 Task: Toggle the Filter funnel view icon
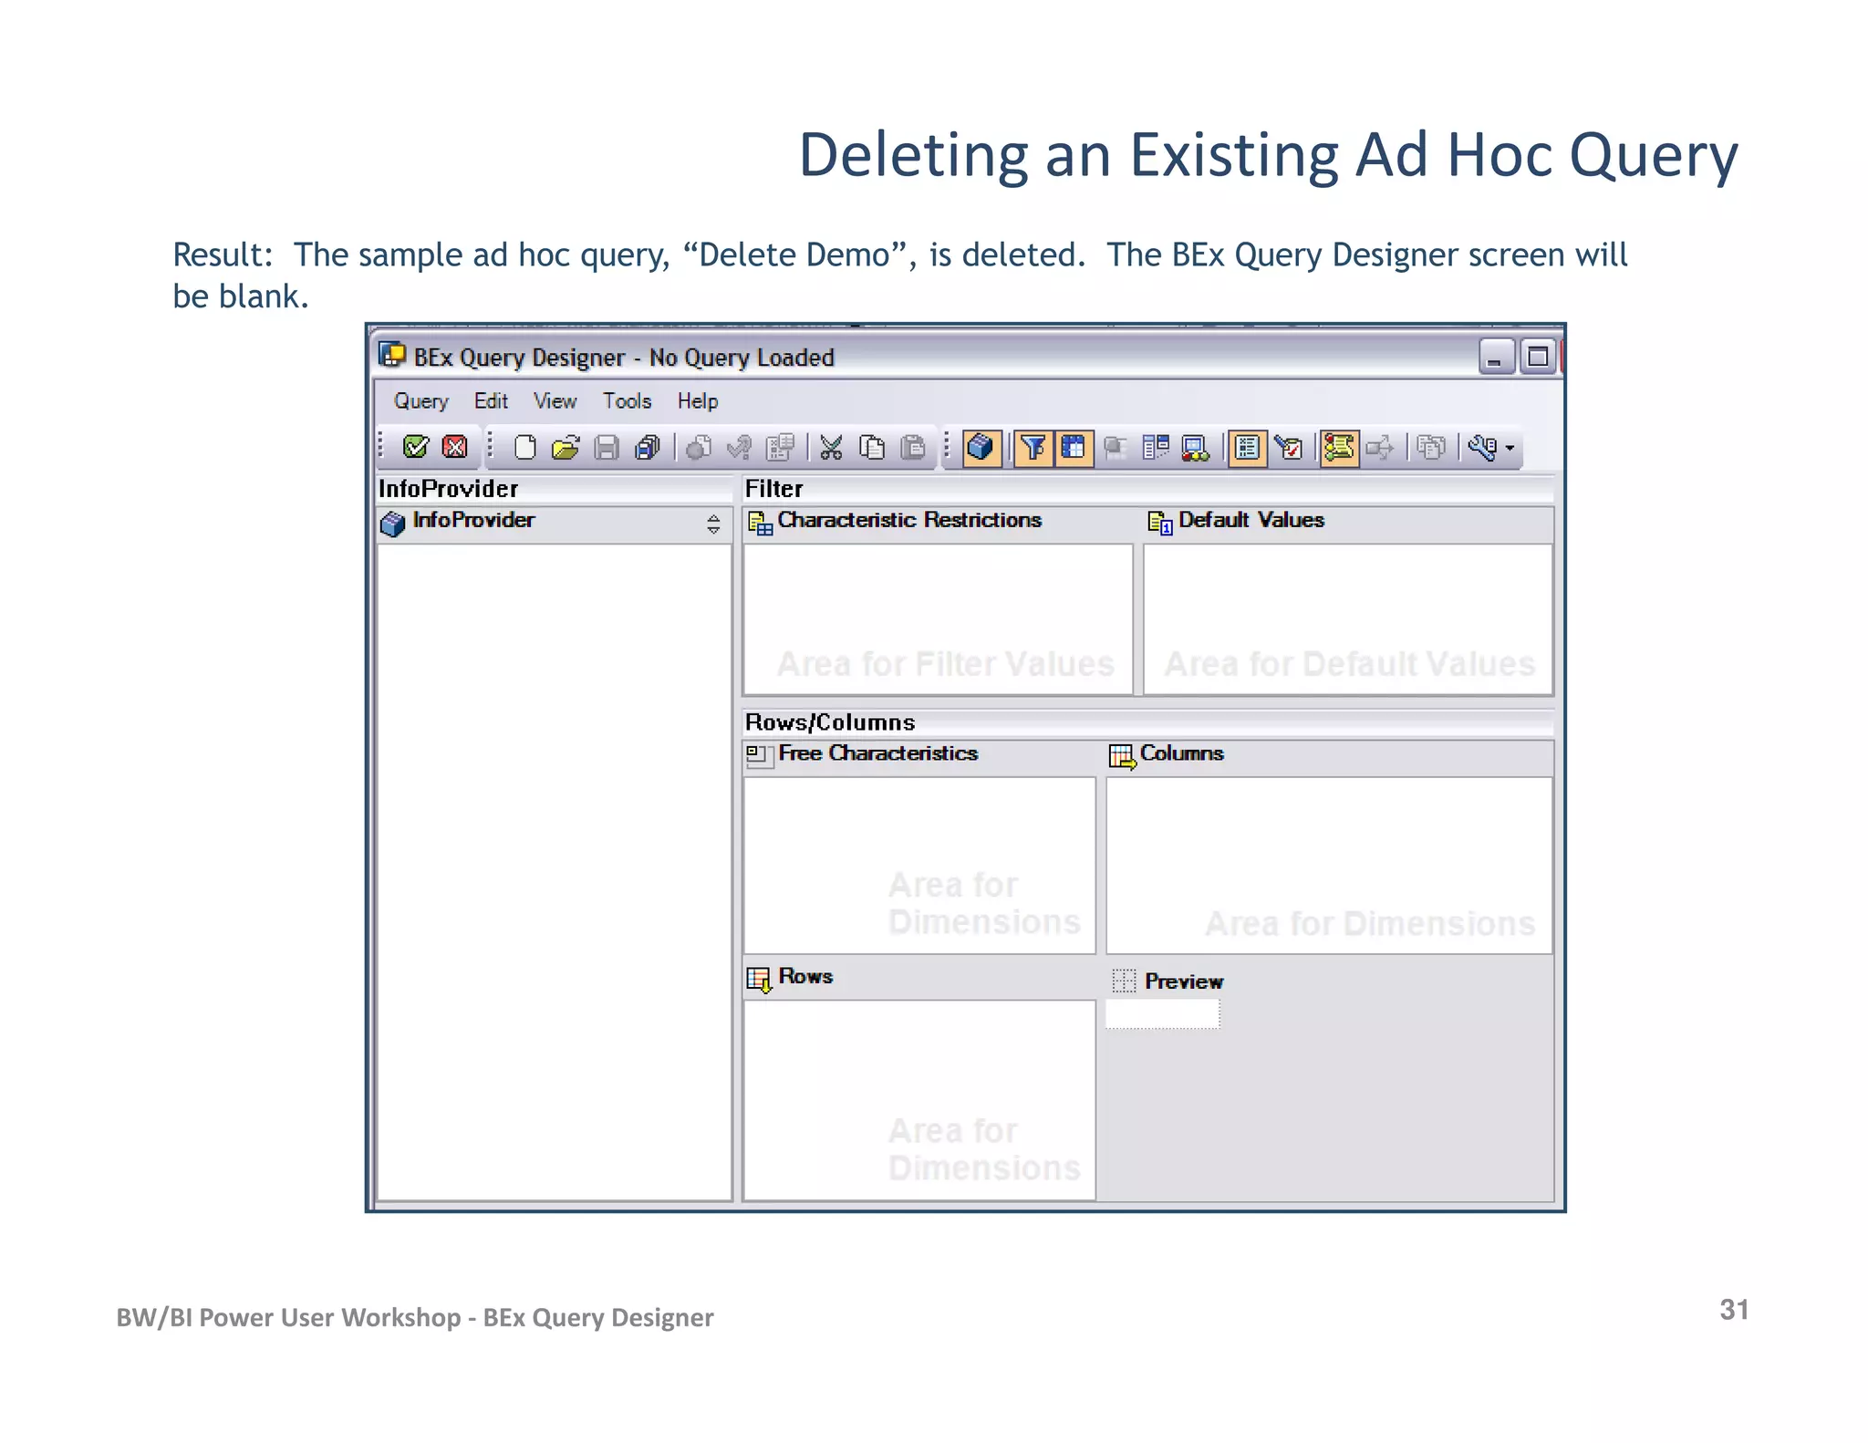tap(1033, 448)
